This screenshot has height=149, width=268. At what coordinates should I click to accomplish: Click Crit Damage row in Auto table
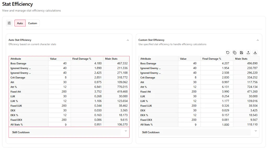coord(69,77)
